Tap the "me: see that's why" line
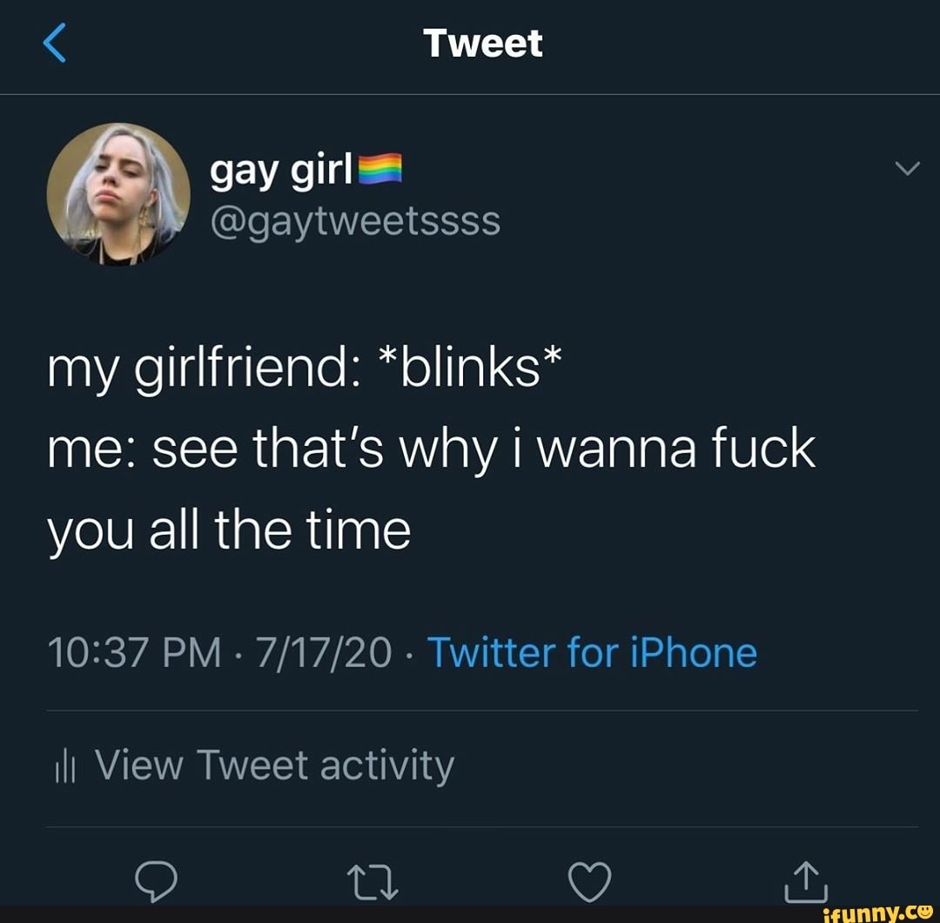The height and width of the screenshot is (923, 940). [x=432, y=449]
